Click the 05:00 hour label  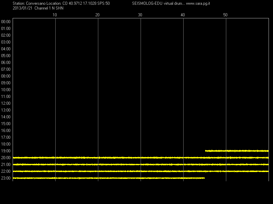coord(6,56)
